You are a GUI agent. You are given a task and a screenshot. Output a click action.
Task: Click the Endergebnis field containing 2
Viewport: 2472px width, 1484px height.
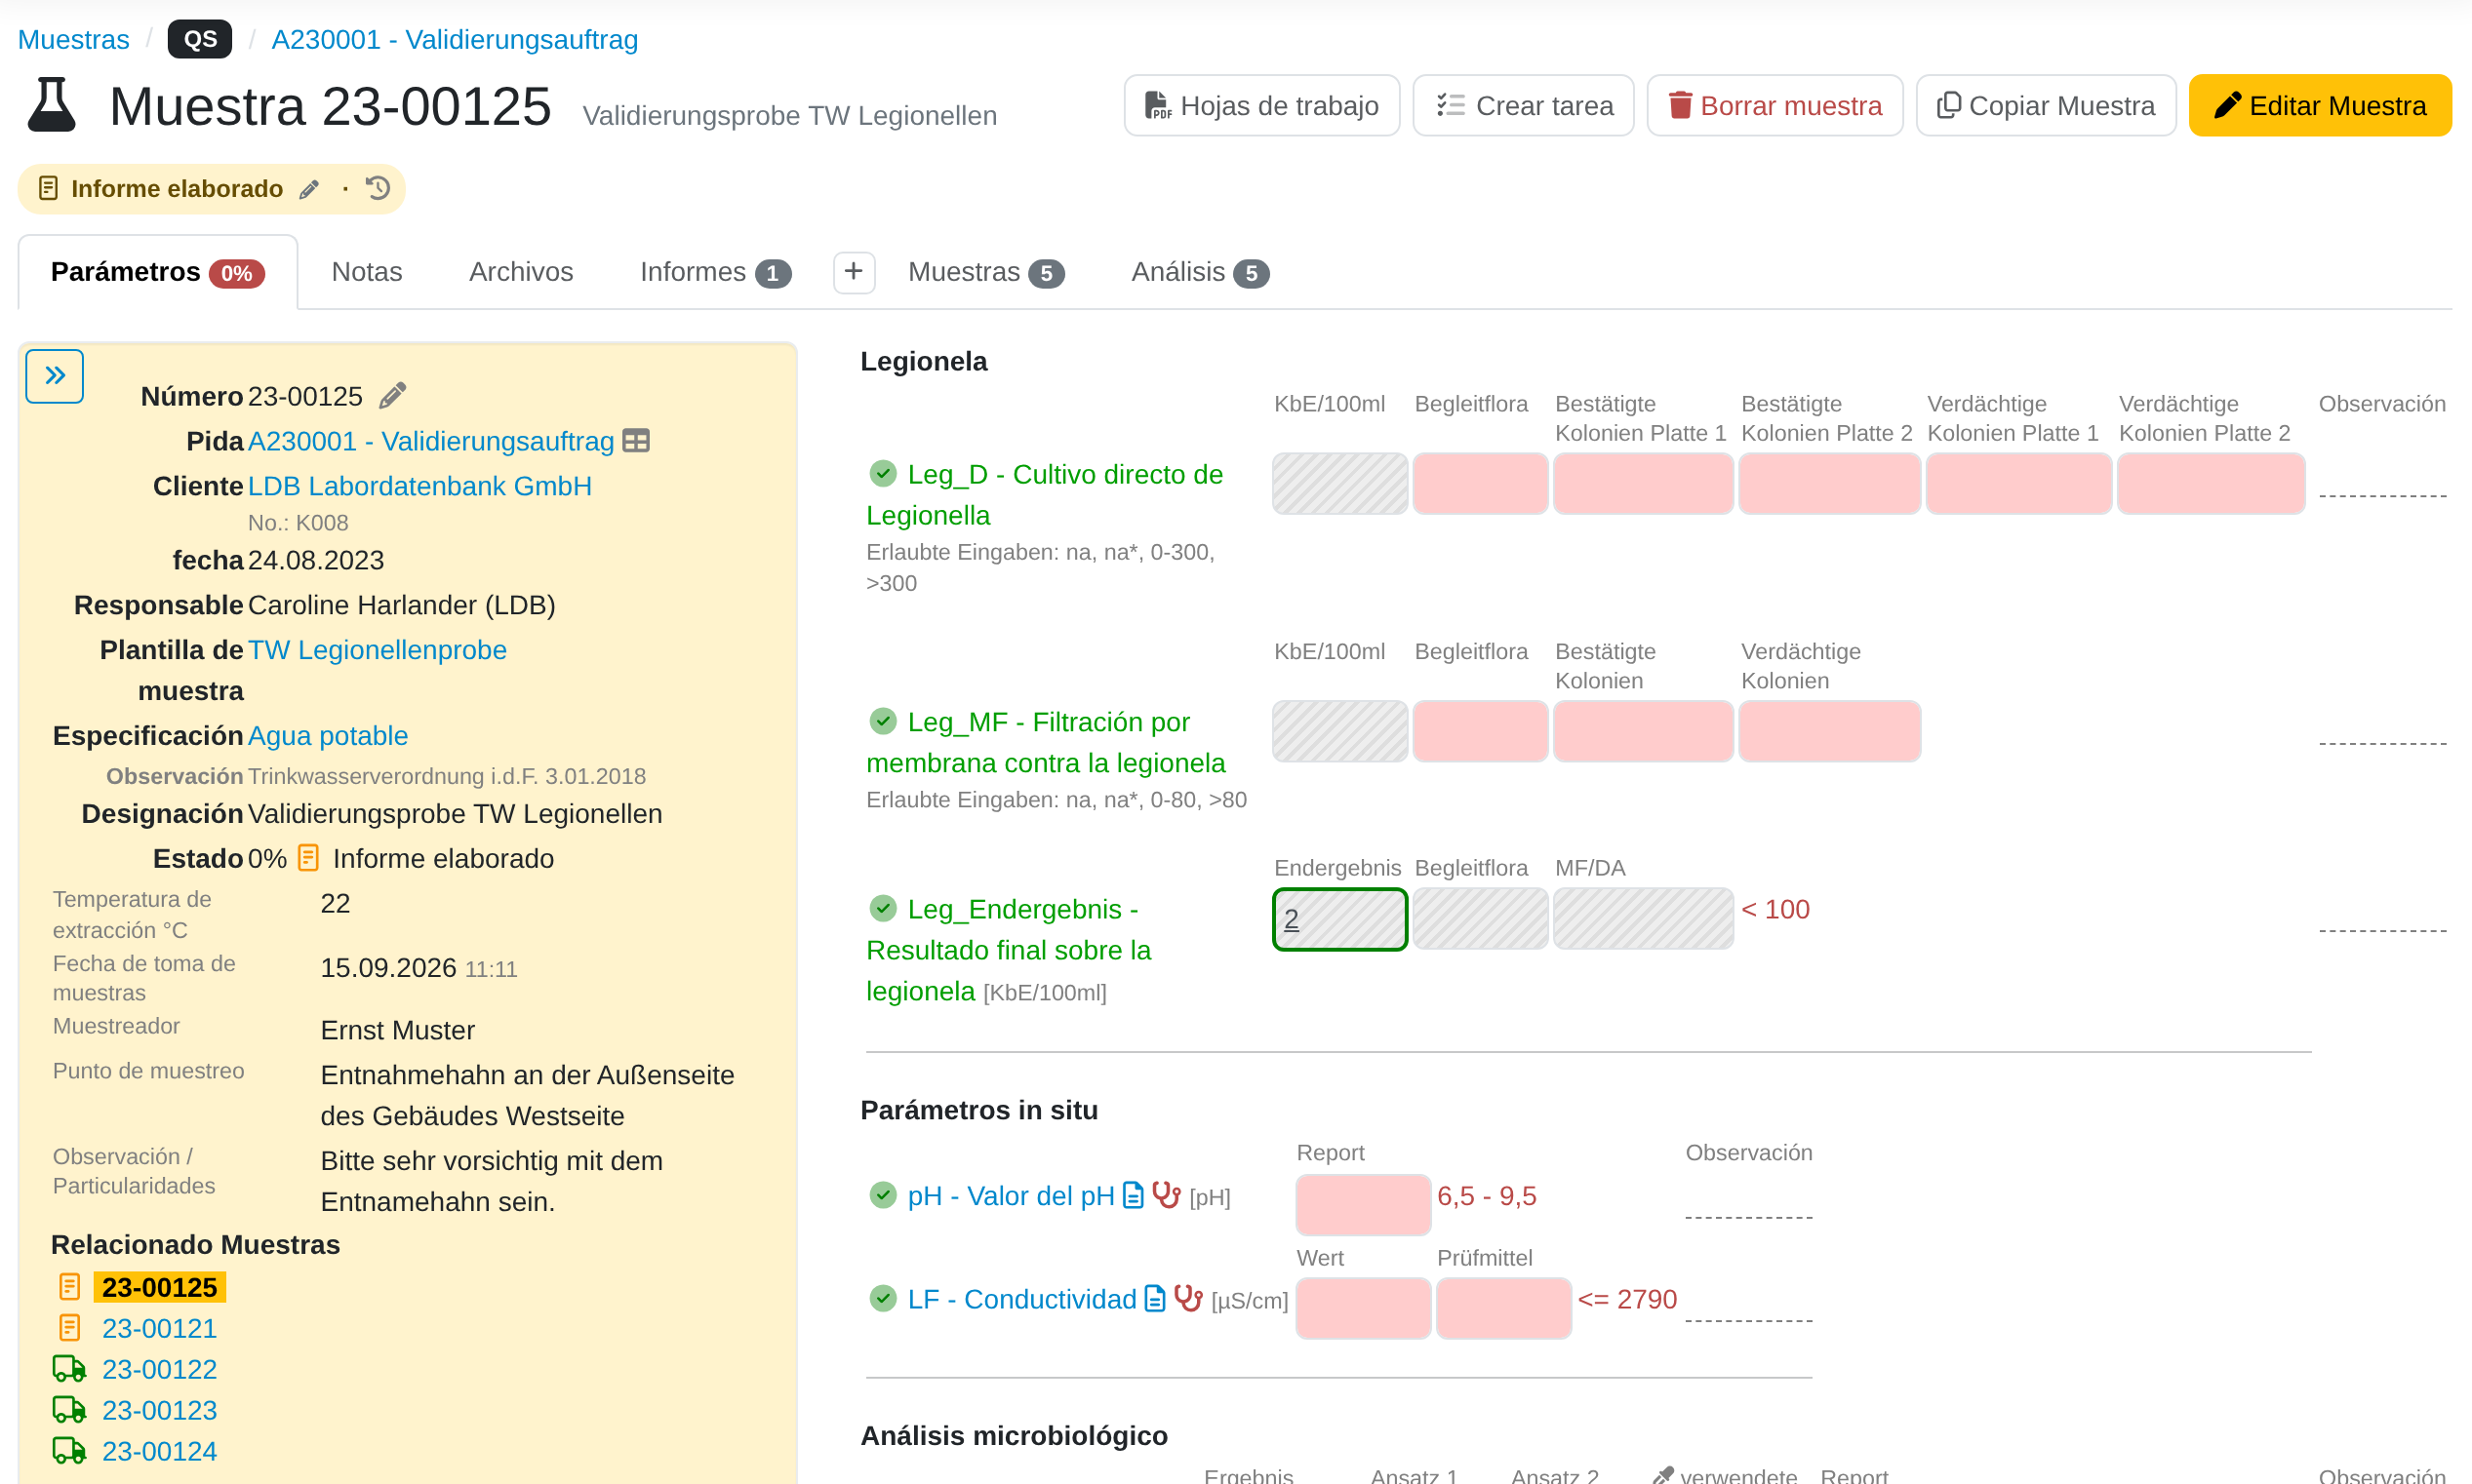click(x=1339, y=919)
